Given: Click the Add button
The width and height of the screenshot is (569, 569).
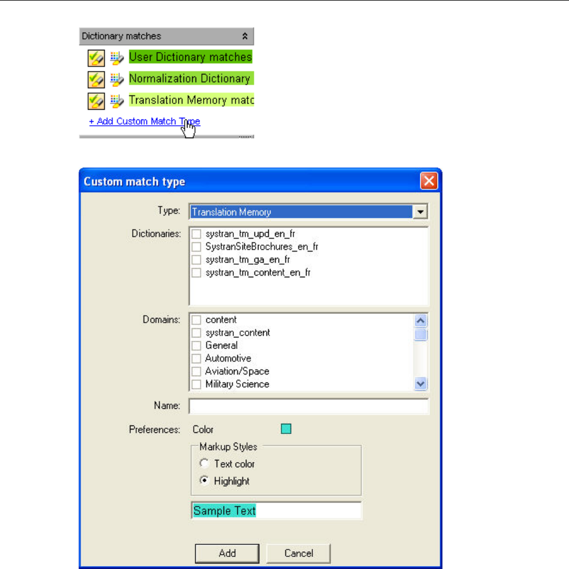Looking at the screenshot, I should [x=227, y=554].
